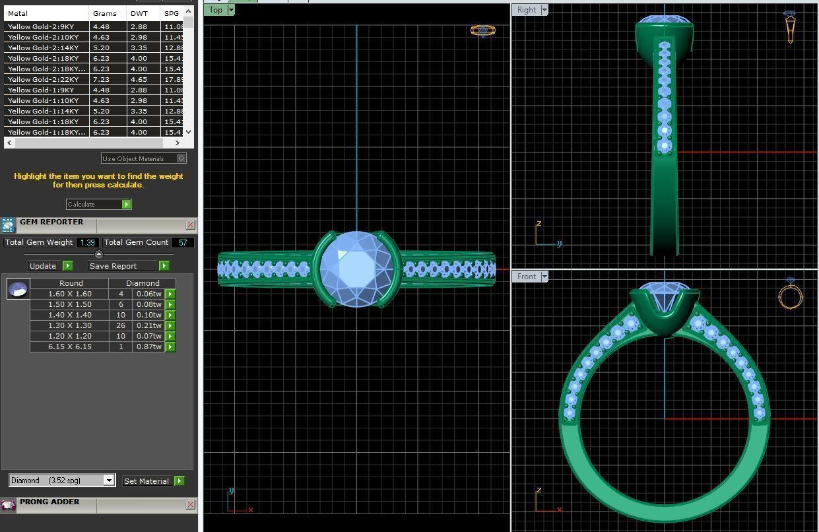
Task: Sort by the Grams column header
Action: coord(108,13)
